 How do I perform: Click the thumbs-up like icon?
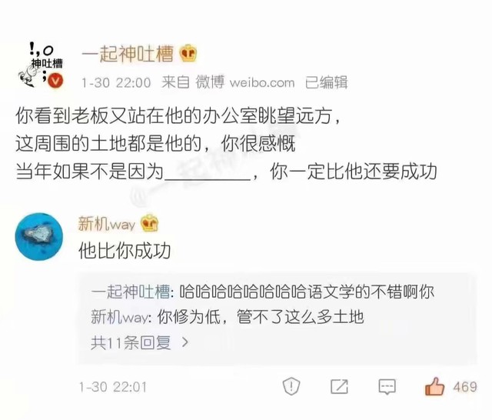[x=435, y=386]
